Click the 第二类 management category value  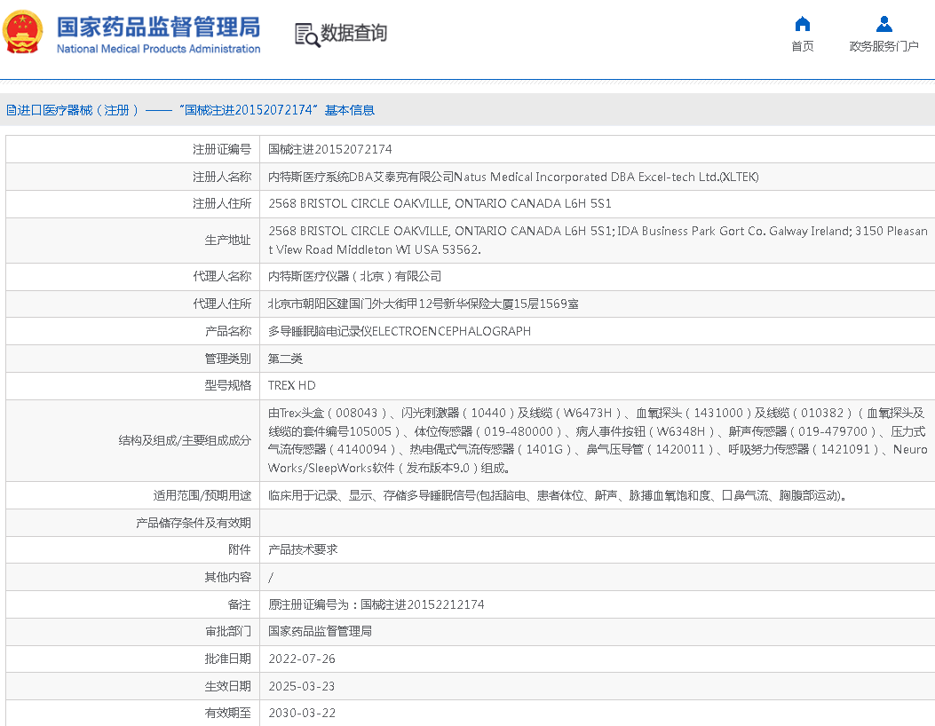(285, 359)
